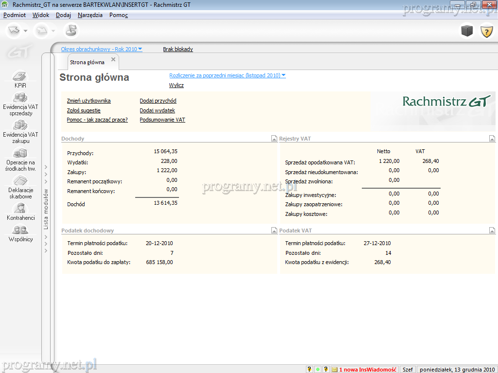Open Ewidencja VAT sprzedaży module
This screenshot has height=373, width=498.
point(20,103)
